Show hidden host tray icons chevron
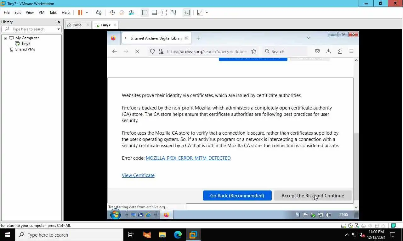Screen dimensions: 403x241 [347, 235]
